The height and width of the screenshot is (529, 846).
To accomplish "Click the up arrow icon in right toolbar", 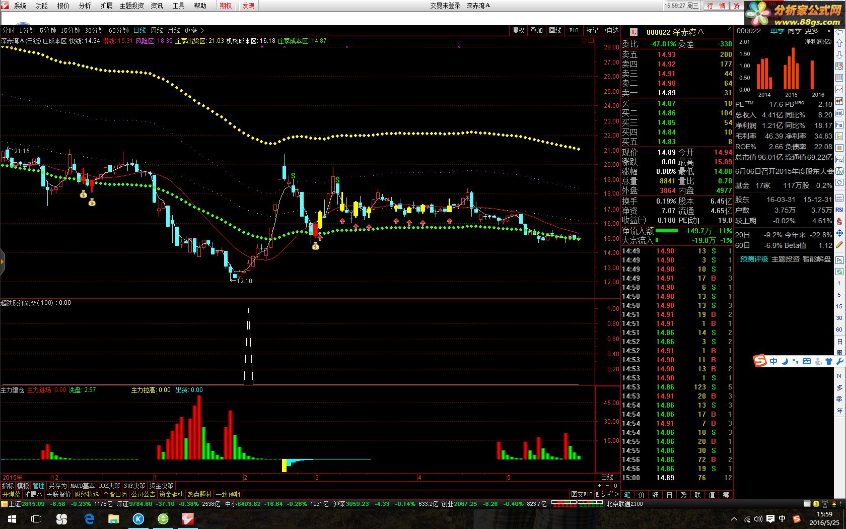I will click(x=839, y=43).
